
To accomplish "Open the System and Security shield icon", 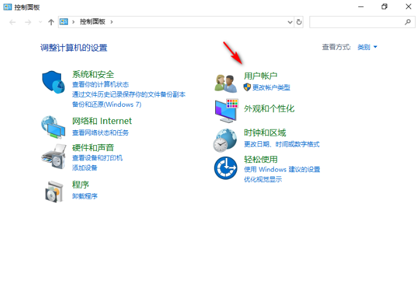I will pos(54,82).
